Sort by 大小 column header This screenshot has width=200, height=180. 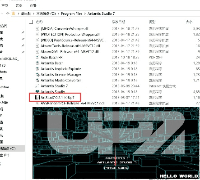pos(189,22)
